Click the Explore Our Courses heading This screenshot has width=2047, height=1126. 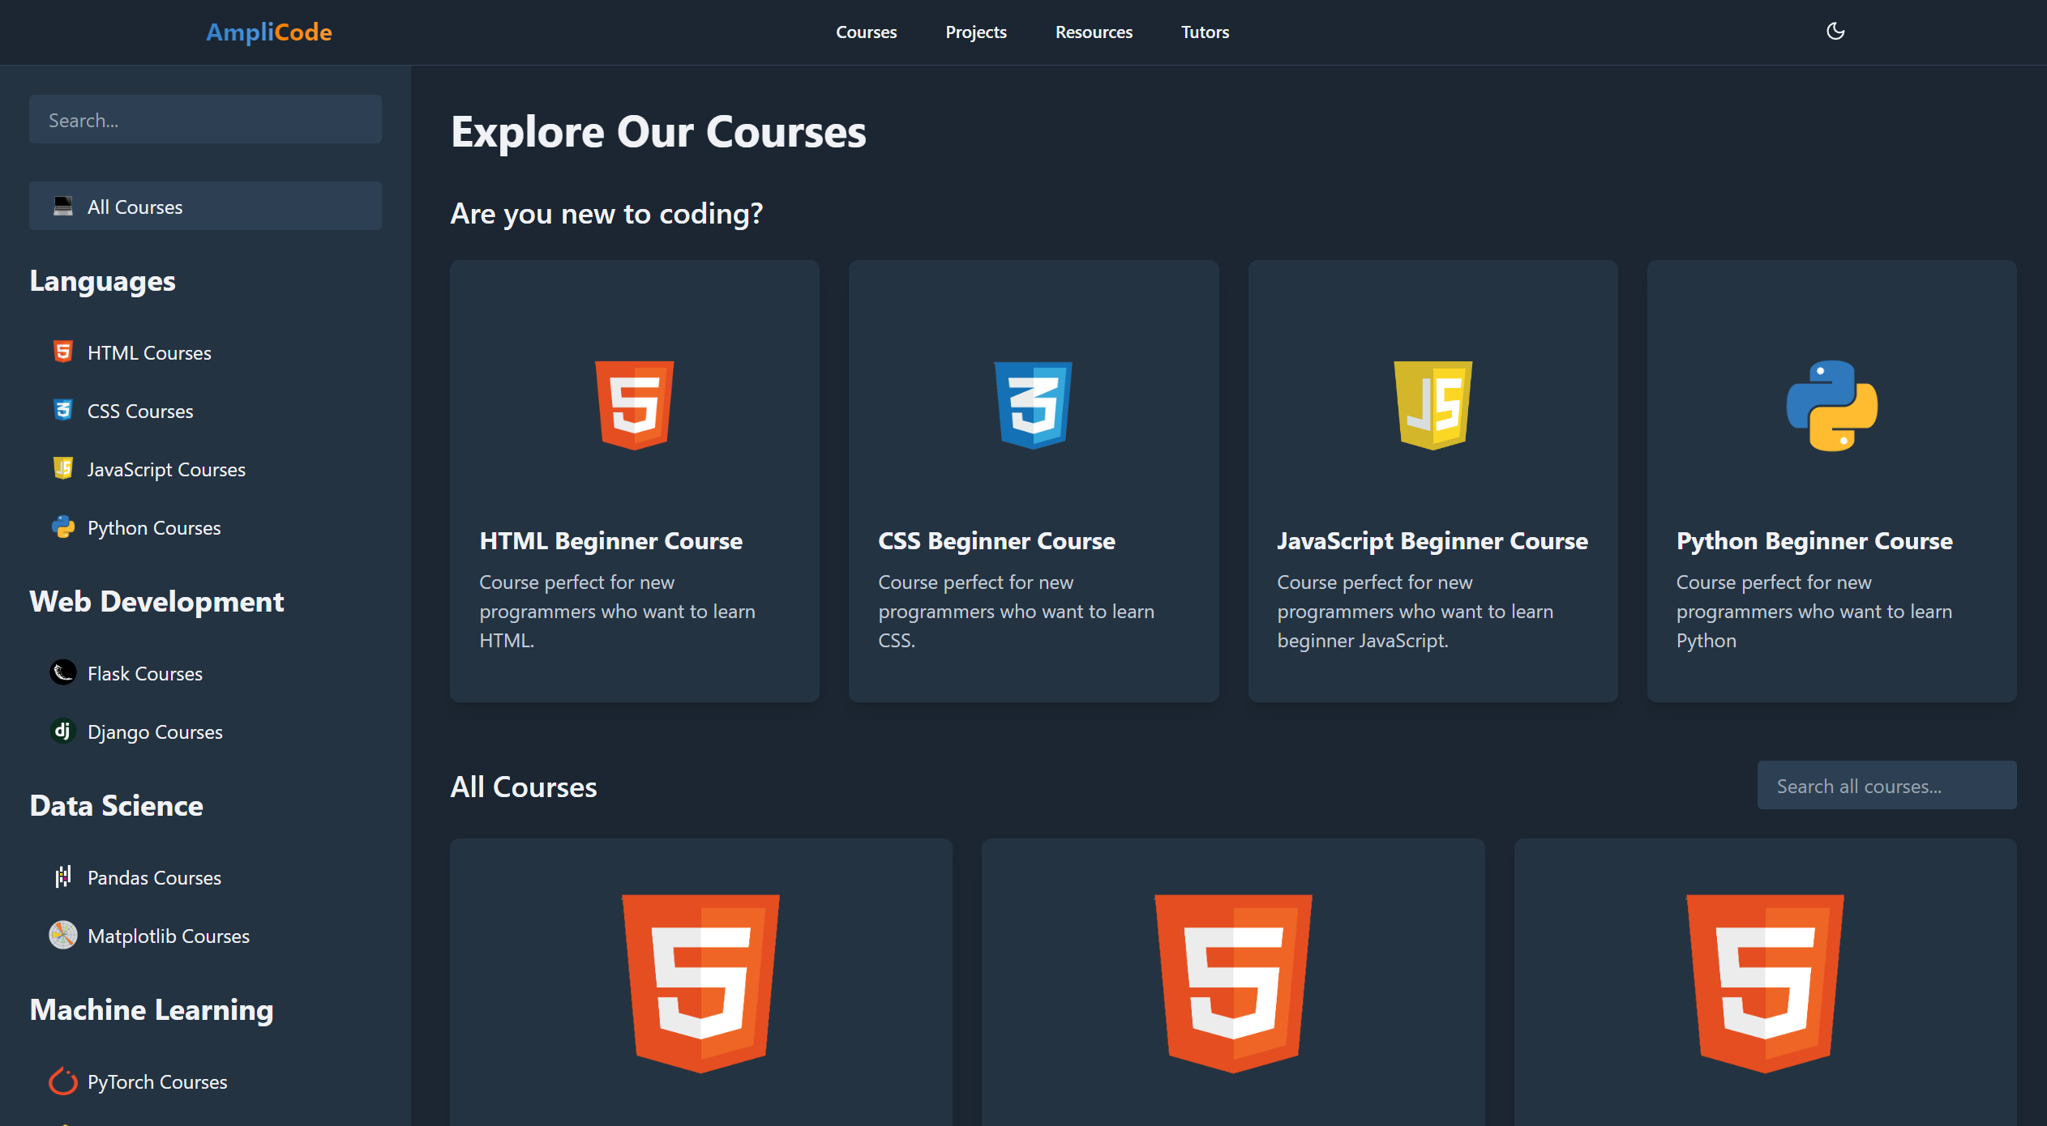tap(658, 132)
